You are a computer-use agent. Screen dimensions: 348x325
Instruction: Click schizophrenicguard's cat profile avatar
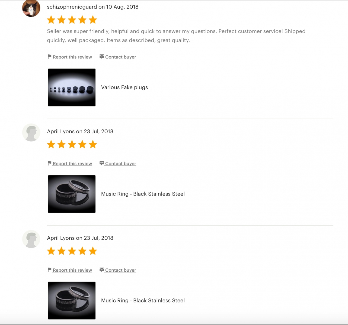31,8
